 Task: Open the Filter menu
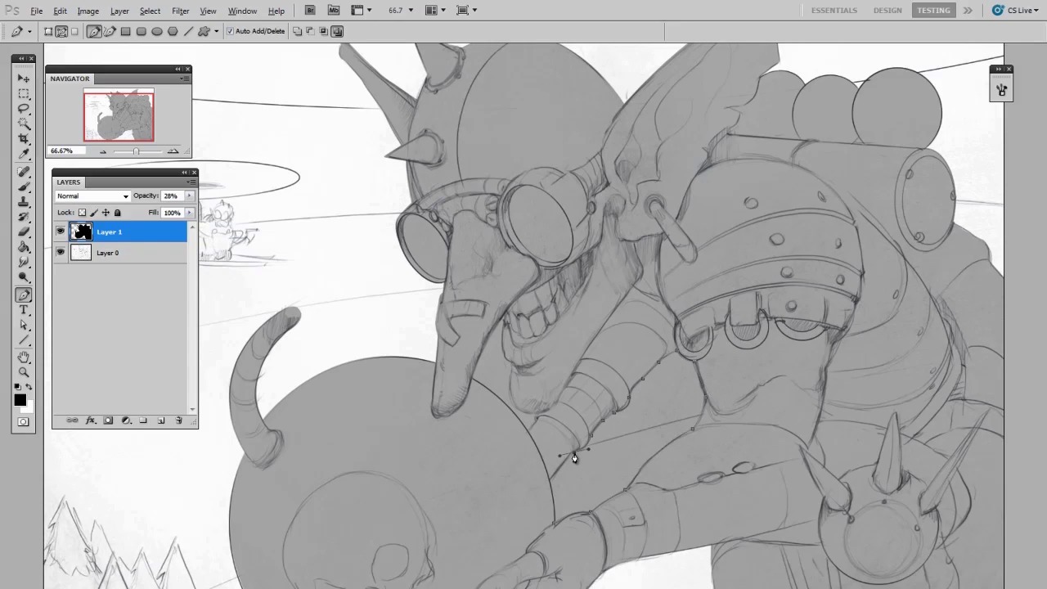coord(181,11)
